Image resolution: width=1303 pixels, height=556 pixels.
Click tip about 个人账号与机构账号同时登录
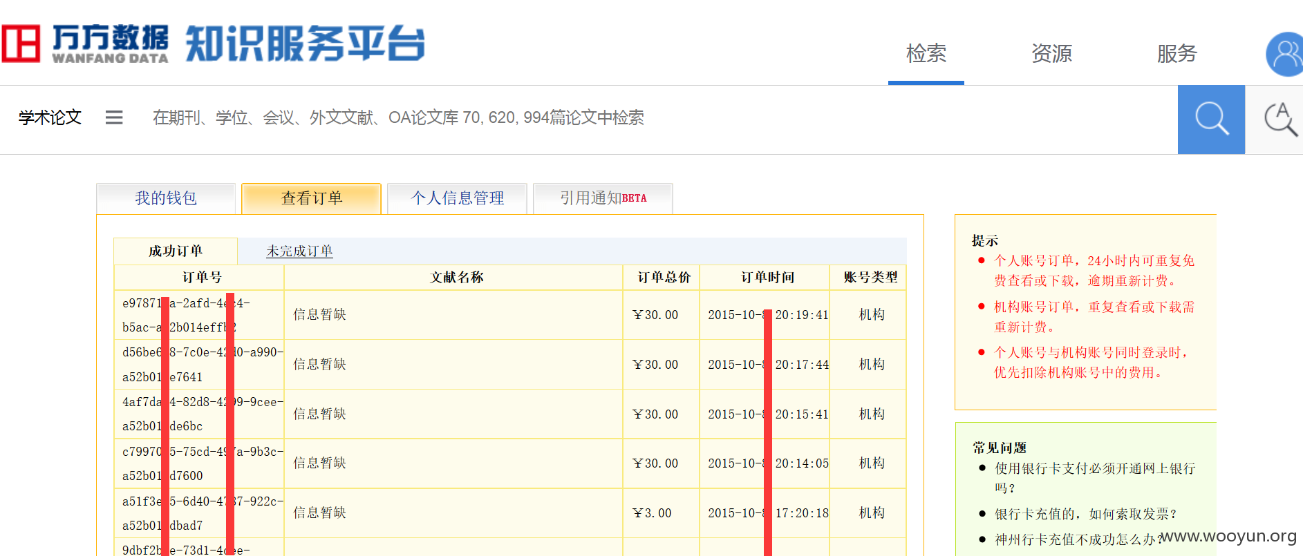pyautogui.click(x=1091, y=363)
